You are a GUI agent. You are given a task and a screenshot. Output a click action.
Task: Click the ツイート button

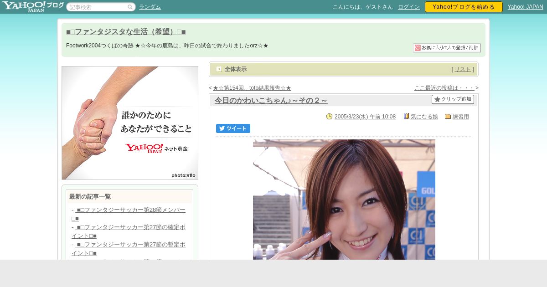pos(233,128)
